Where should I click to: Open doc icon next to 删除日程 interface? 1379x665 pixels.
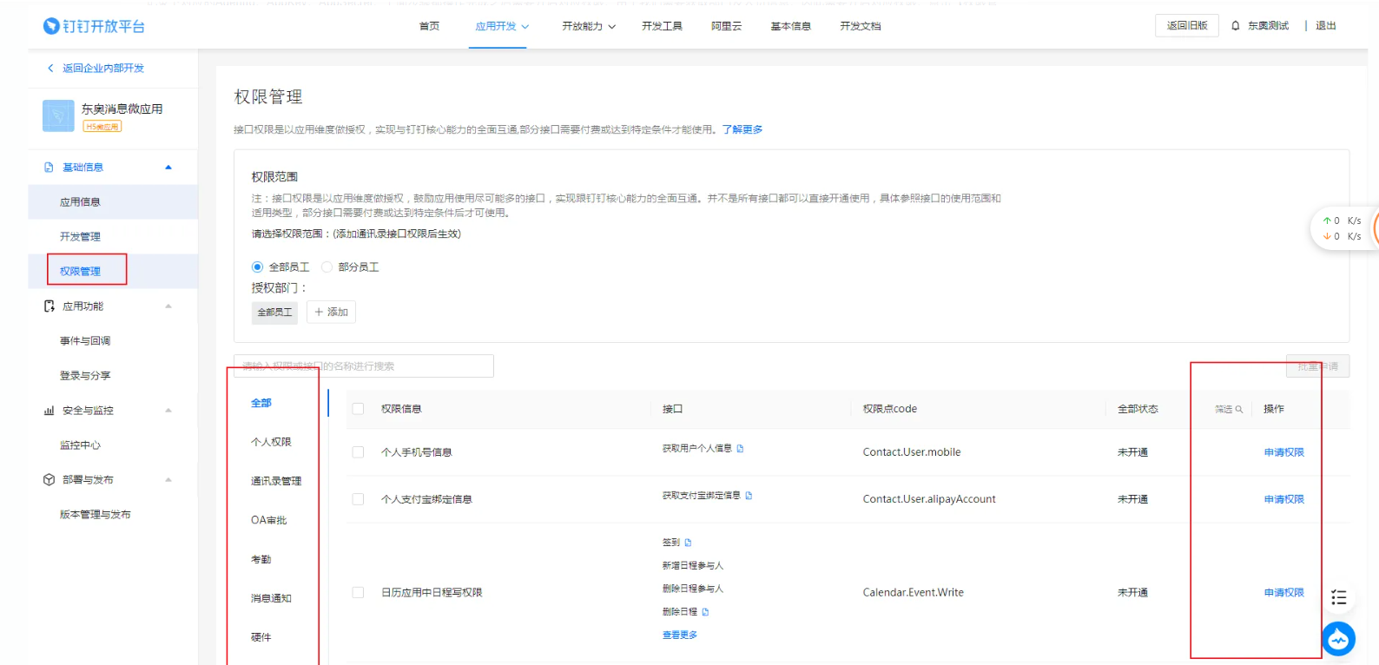coord(705,612)
